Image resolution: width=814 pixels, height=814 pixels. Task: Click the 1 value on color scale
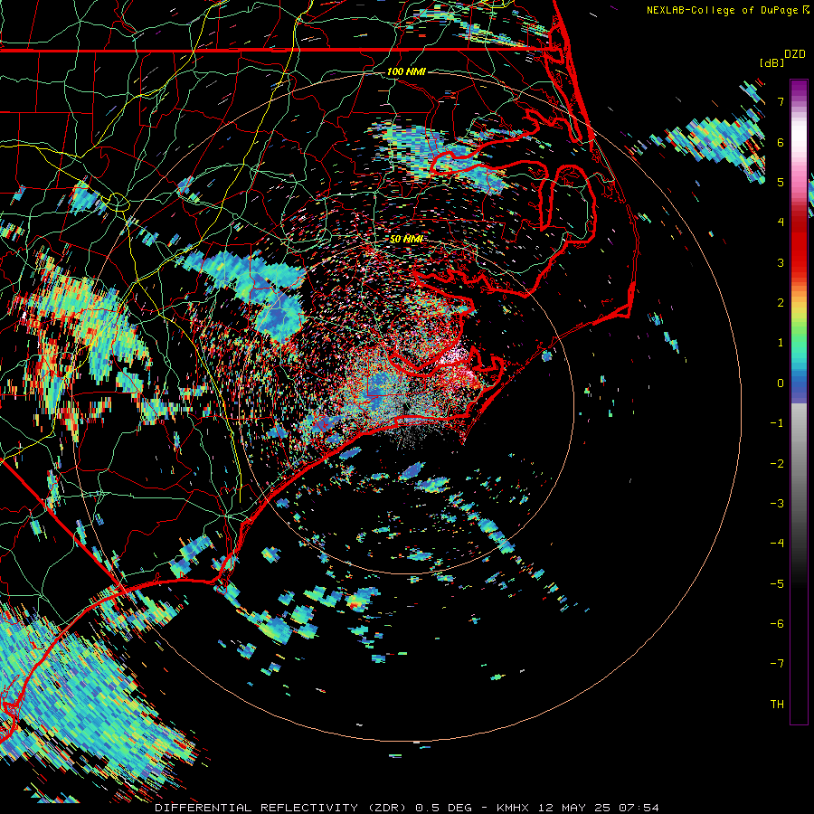click(781, 343)
